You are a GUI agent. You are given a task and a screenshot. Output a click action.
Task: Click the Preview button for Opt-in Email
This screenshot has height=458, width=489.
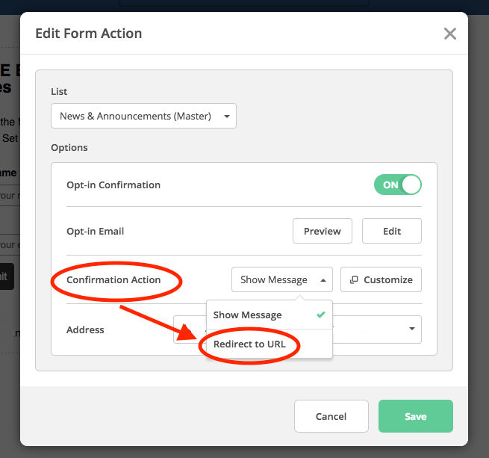[x=322, y=231]
